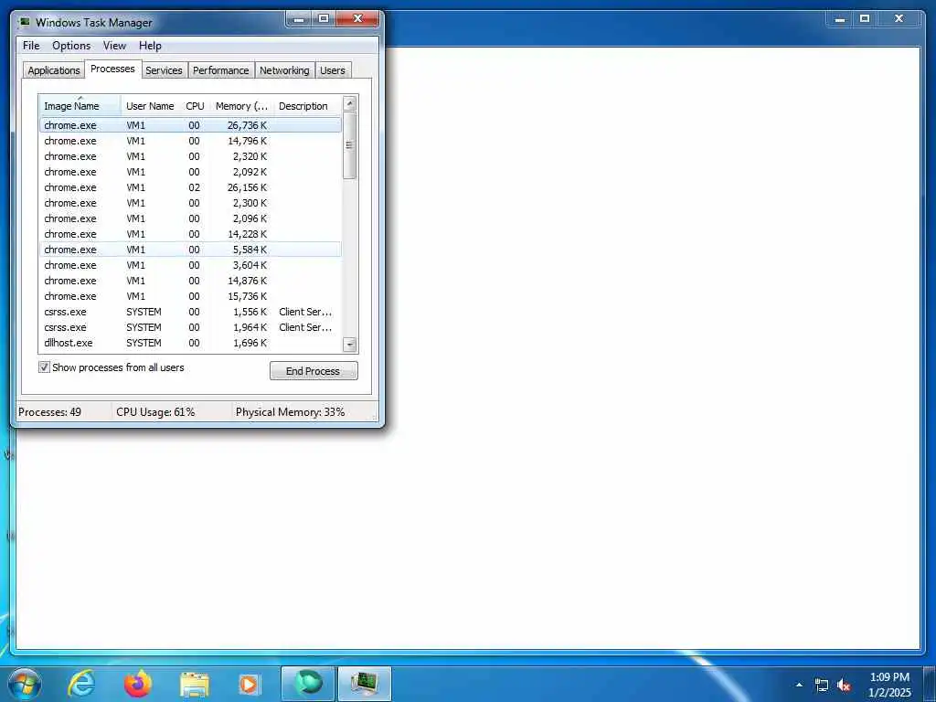Click the process list scroll up arrow
936x702 pixels.
click(350, 103)
